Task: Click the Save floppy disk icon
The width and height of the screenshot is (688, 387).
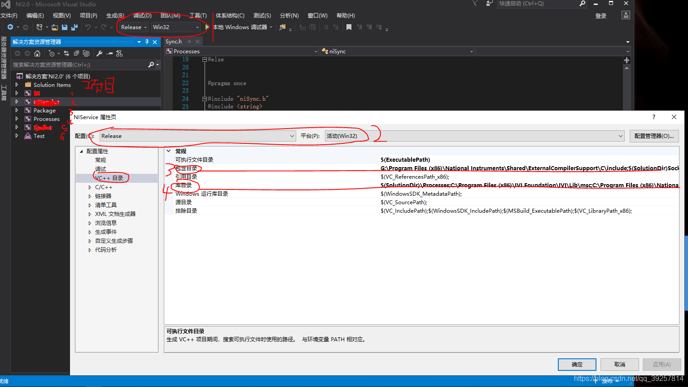Action: (x=65, y=27)
